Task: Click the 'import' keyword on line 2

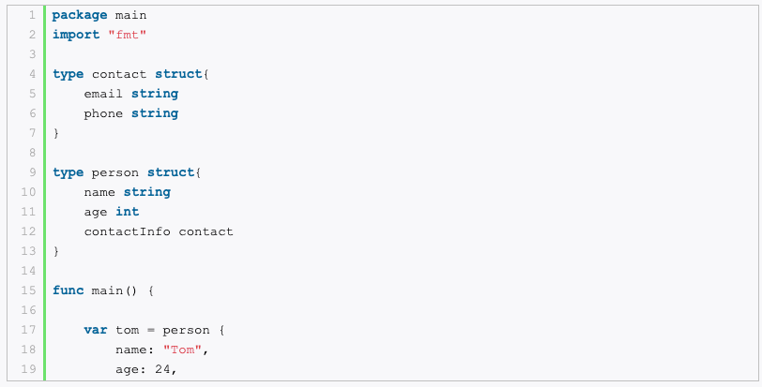Action: 75,35
